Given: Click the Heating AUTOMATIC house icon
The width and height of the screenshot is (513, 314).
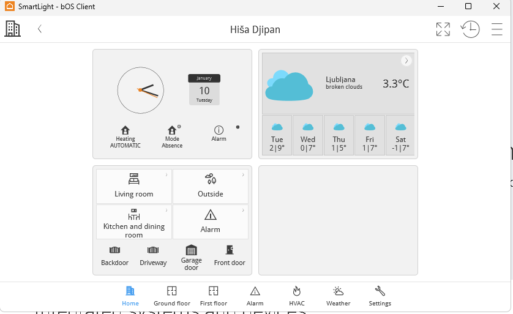Looking at the screenshot, I should point(125,130).
